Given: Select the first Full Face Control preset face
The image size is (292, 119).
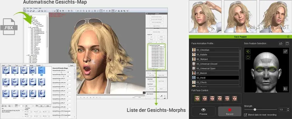Looking at the screenshot, I should coord(197,98).
